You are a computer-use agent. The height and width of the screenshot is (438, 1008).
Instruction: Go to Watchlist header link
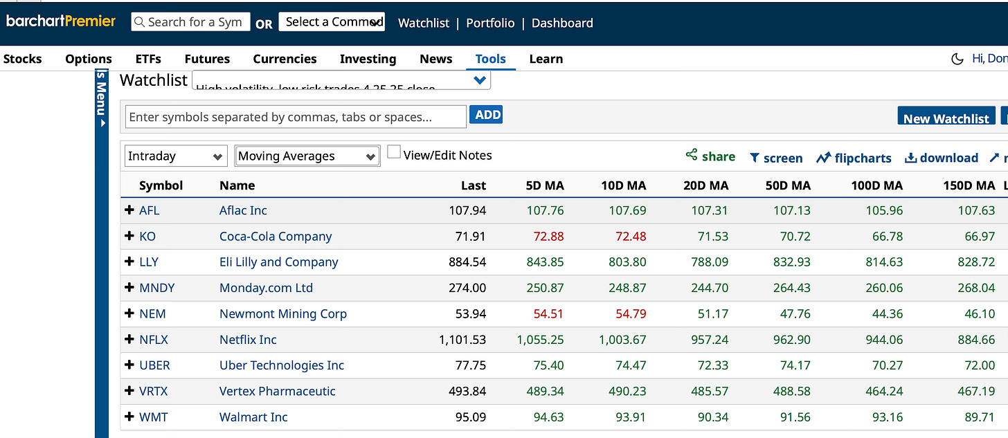tap(424, 23)
